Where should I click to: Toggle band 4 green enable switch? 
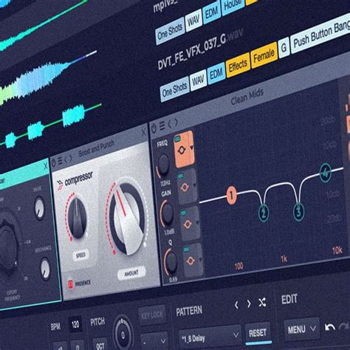(186, 250)
